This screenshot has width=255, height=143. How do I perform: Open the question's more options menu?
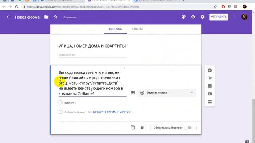point(196,127)
